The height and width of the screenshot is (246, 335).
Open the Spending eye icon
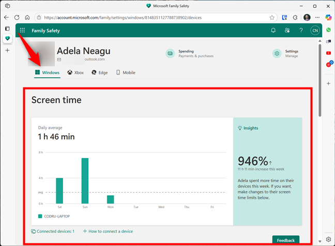tap(170, 53)
